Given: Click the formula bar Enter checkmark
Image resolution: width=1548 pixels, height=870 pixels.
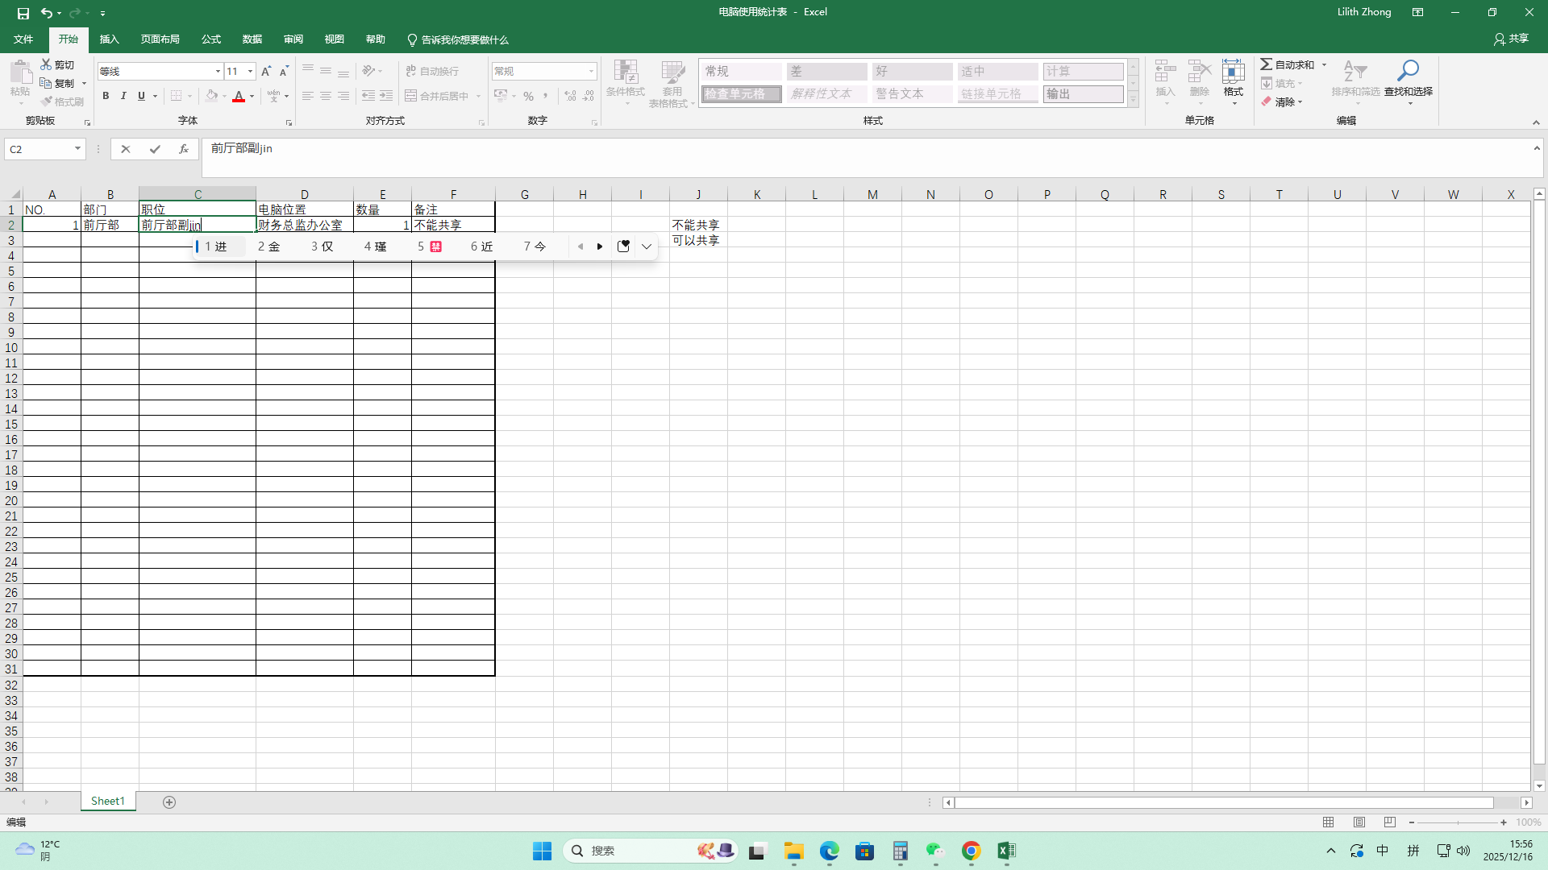Looking at the screenshot, I should point(155,149).
